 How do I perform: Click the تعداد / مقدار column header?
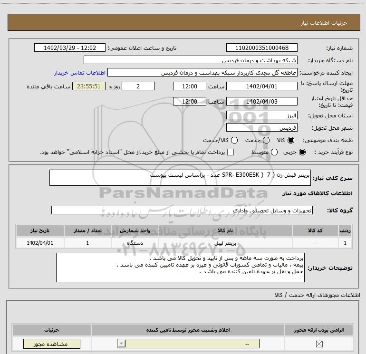pyautogui.click(x=87, y=230)
